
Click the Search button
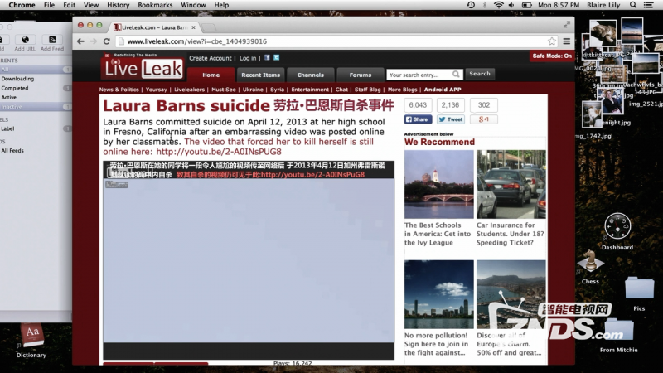click(x=480, y=74)
